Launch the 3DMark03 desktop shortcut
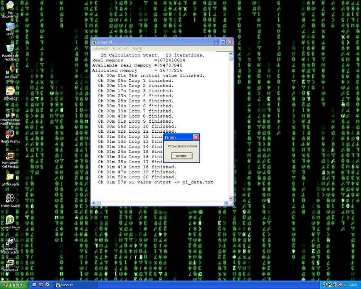 10,93
